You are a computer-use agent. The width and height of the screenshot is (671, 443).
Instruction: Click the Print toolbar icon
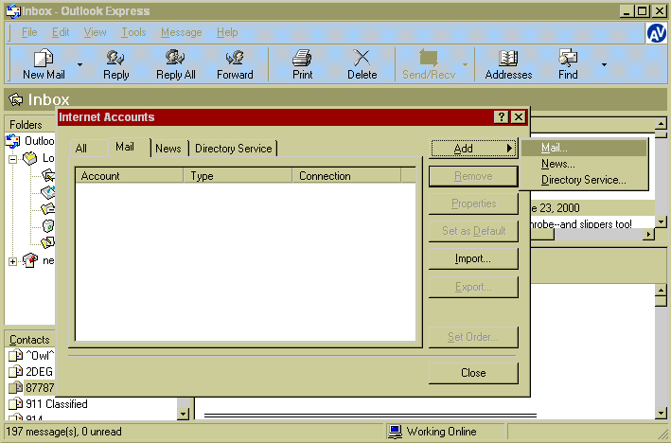[x=302, y=58]
